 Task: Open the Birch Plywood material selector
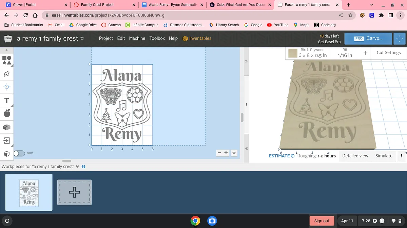tap(307, 53)
